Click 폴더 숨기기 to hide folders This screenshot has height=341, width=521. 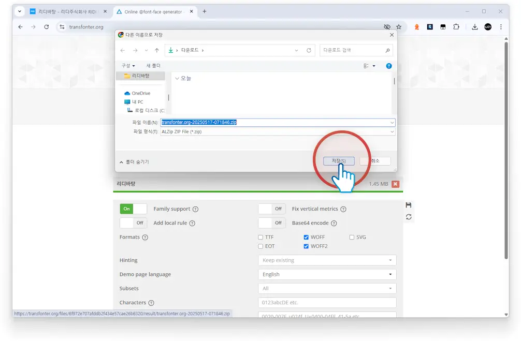(134, 161)
